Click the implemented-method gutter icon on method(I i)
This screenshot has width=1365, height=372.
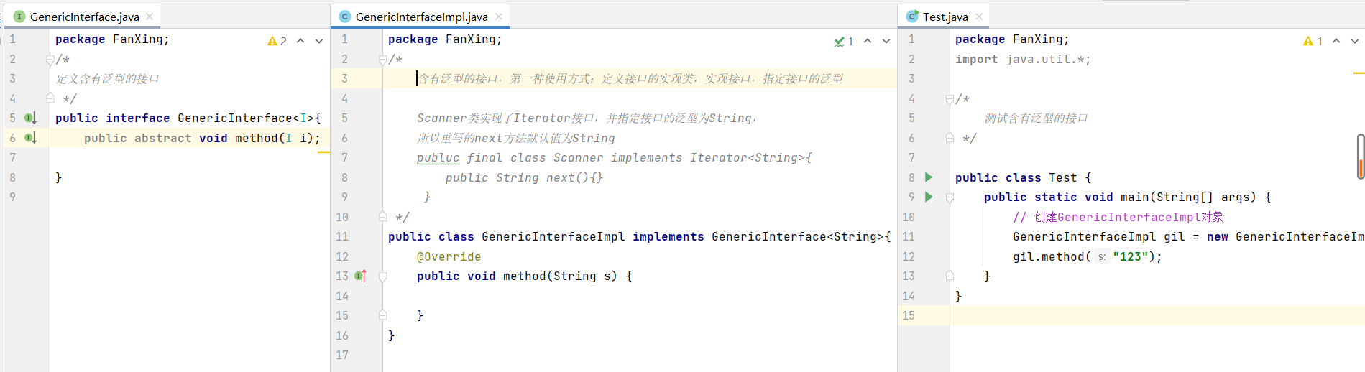pos(30,138)
